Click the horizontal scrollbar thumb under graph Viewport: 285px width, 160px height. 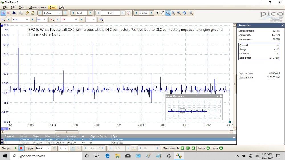tap(67, 132)
